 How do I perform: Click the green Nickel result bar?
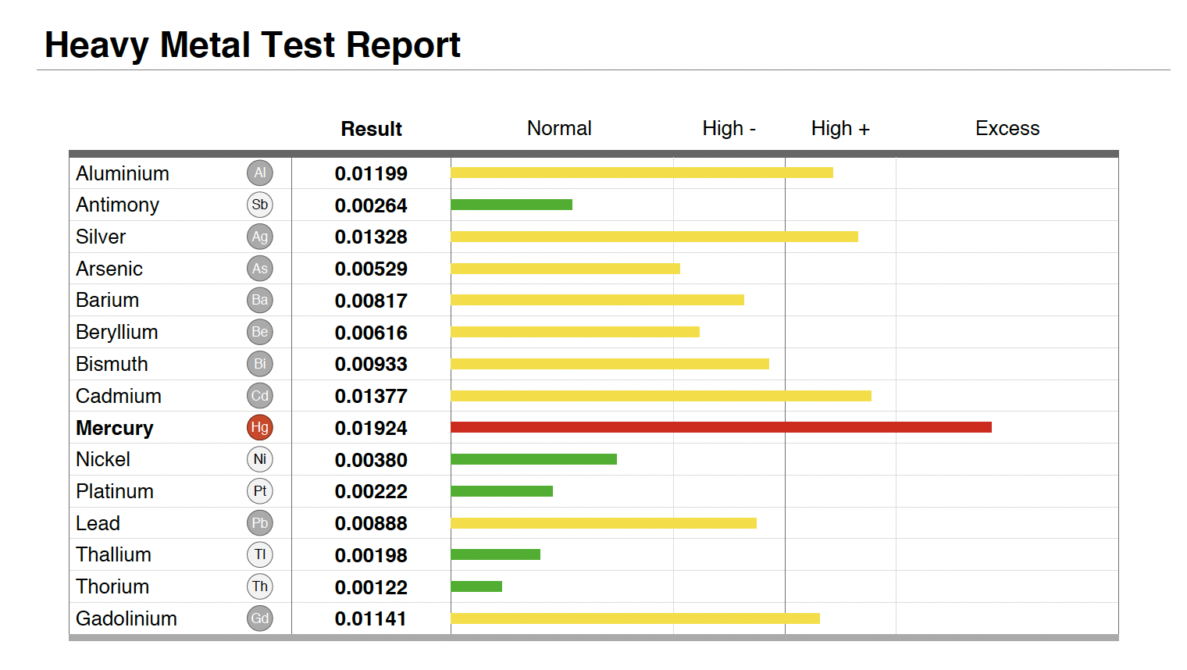click(534, 459)
